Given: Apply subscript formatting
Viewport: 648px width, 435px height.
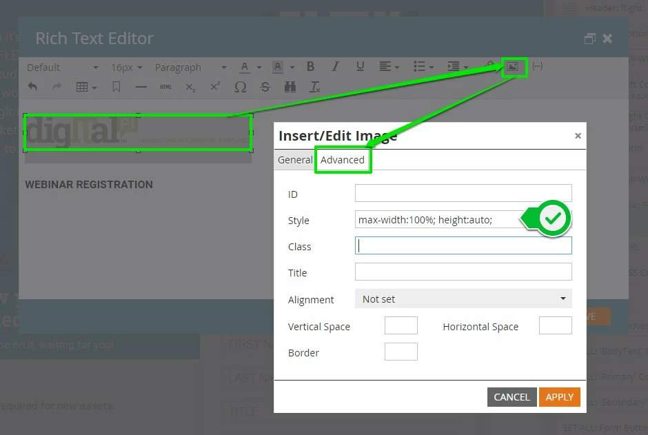Looking at the screenshot, I should point(190,87).
